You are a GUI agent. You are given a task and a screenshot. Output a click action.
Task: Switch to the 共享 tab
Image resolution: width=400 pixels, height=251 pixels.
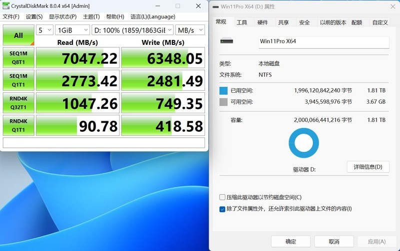283,22
